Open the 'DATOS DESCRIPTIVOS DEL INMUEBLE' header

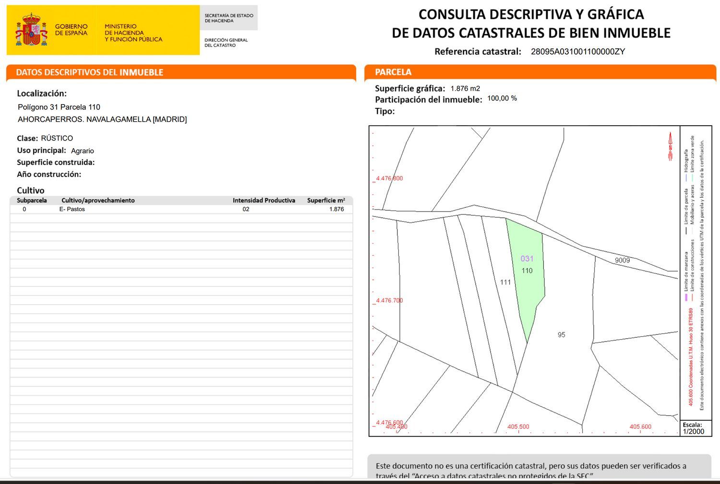tap(90, 72)
